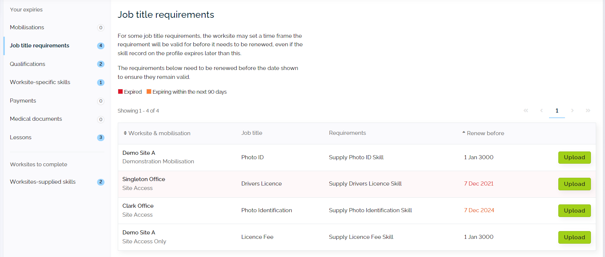Open Medical documents section
This screenshot has height=257, width=605.
(x=36, y=119)
